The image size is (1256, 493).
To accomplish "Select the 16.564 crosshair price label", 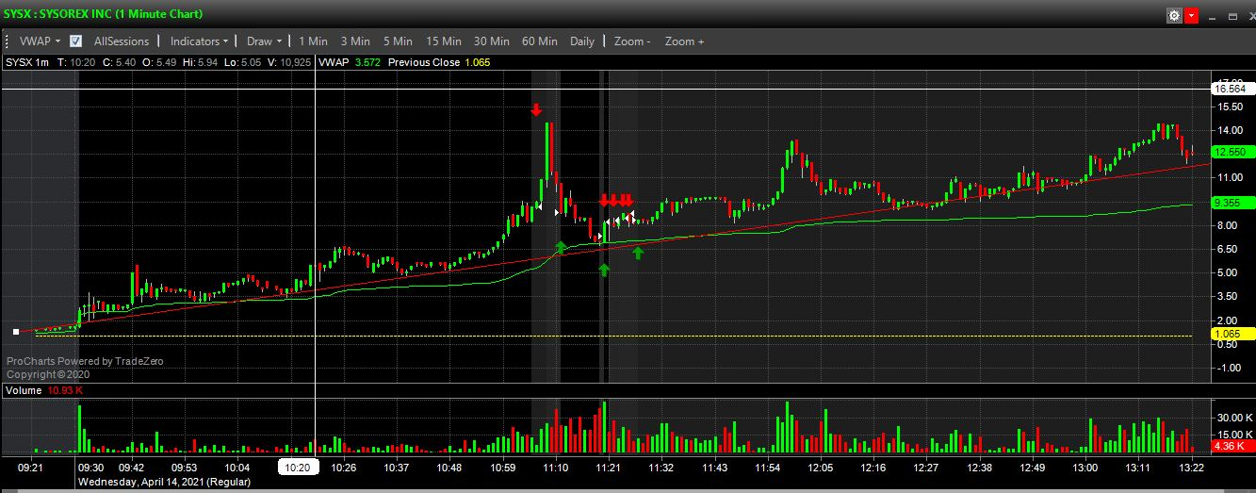I will [1233, 89].
